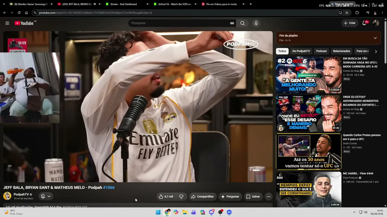This screenshot has height=217, width=387.
Task: Open Copilot from the taskbar
Action: [176, 212]
